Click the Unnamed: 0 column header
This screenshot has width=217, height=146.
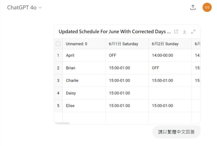point(77,44)
